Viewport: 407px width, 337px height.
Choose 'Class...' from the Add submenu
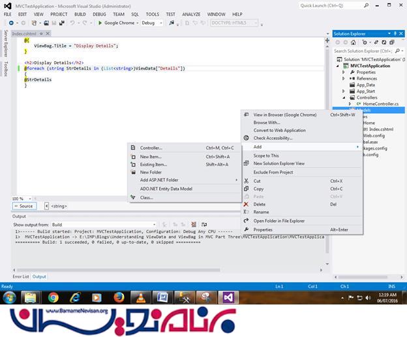[x=146, y=197]
